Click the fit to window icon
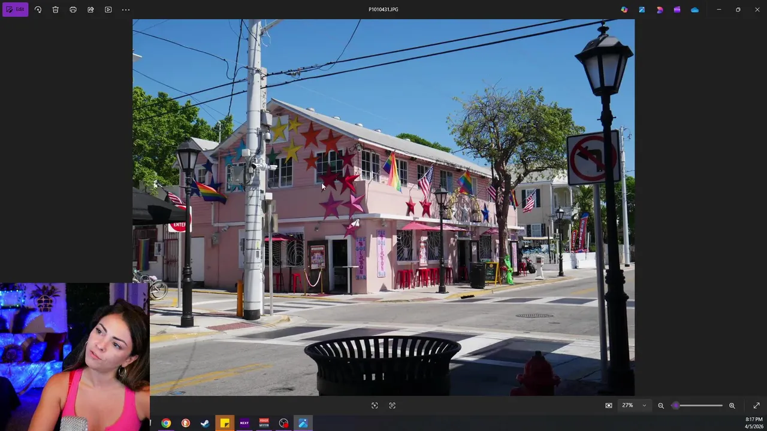 point(375,405)
